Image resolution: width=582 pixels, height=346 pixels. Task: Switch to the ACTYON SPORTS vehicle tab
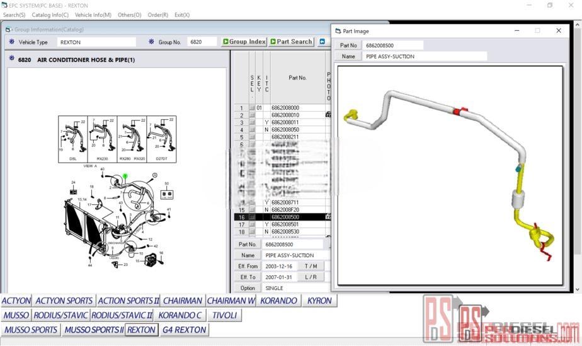coord(64,301)
